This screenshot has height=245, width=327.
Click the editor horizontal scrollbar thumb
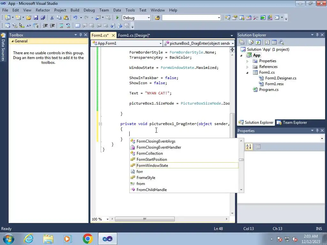click(145, 219)
